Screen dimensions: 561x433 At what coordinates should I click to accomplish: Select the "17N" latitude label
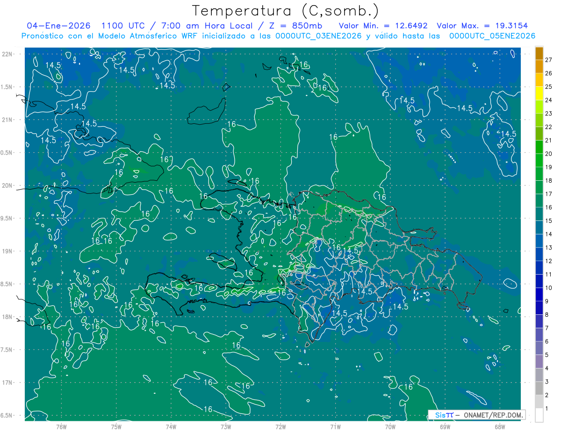tap(7, 383)
